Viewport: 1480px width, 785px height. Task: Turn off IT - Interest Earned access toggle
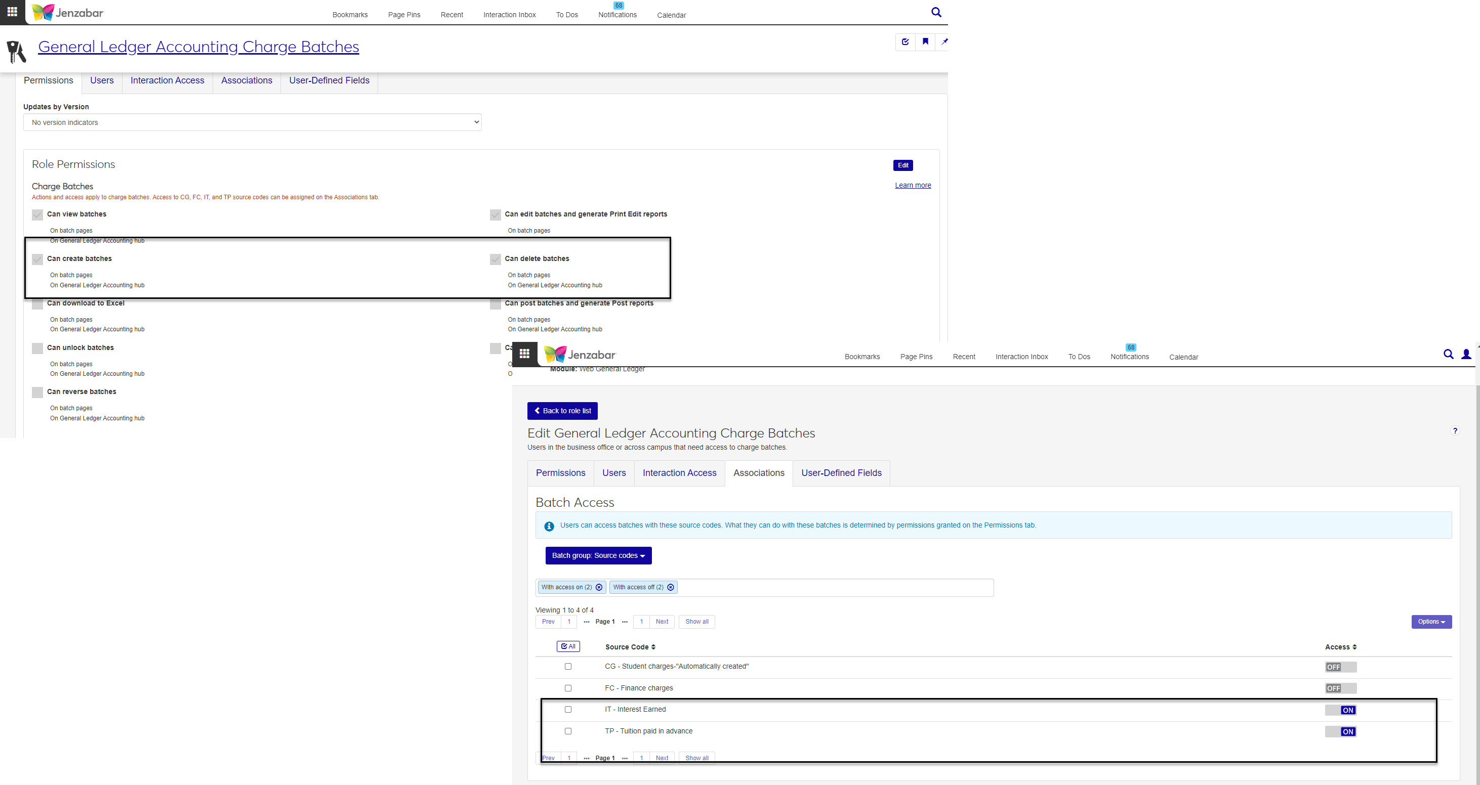(1340, 710)
